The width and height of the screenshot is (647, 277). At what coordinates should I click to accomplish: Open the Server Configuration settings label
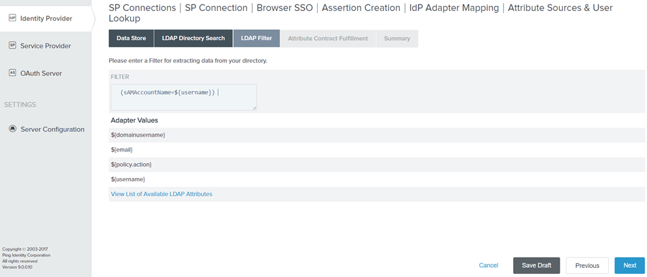tap(52, 129)
